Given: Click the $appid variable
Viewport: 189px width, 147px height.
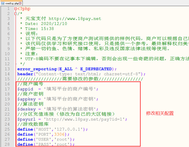Looking at the screenshot, I should (25, 89).
